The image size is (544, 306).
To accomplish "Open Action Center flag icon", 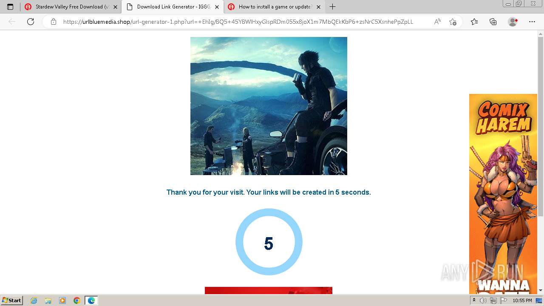I will 503,300.
